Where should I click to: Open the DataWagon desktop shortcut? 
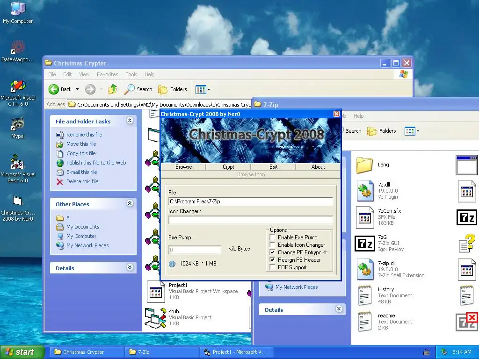pyautogui.click(x=18, y=50)
